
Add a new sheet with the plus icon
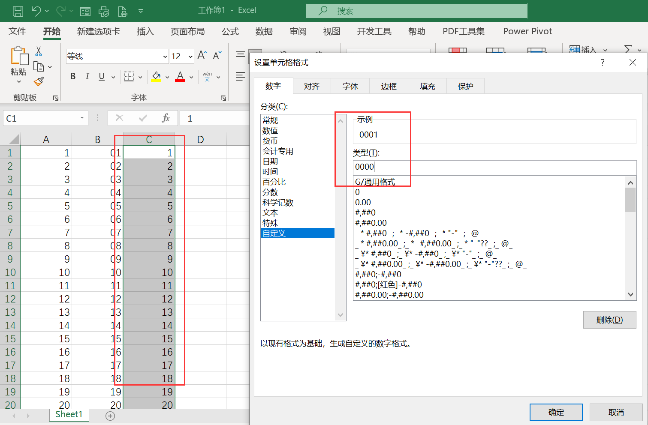110,416
